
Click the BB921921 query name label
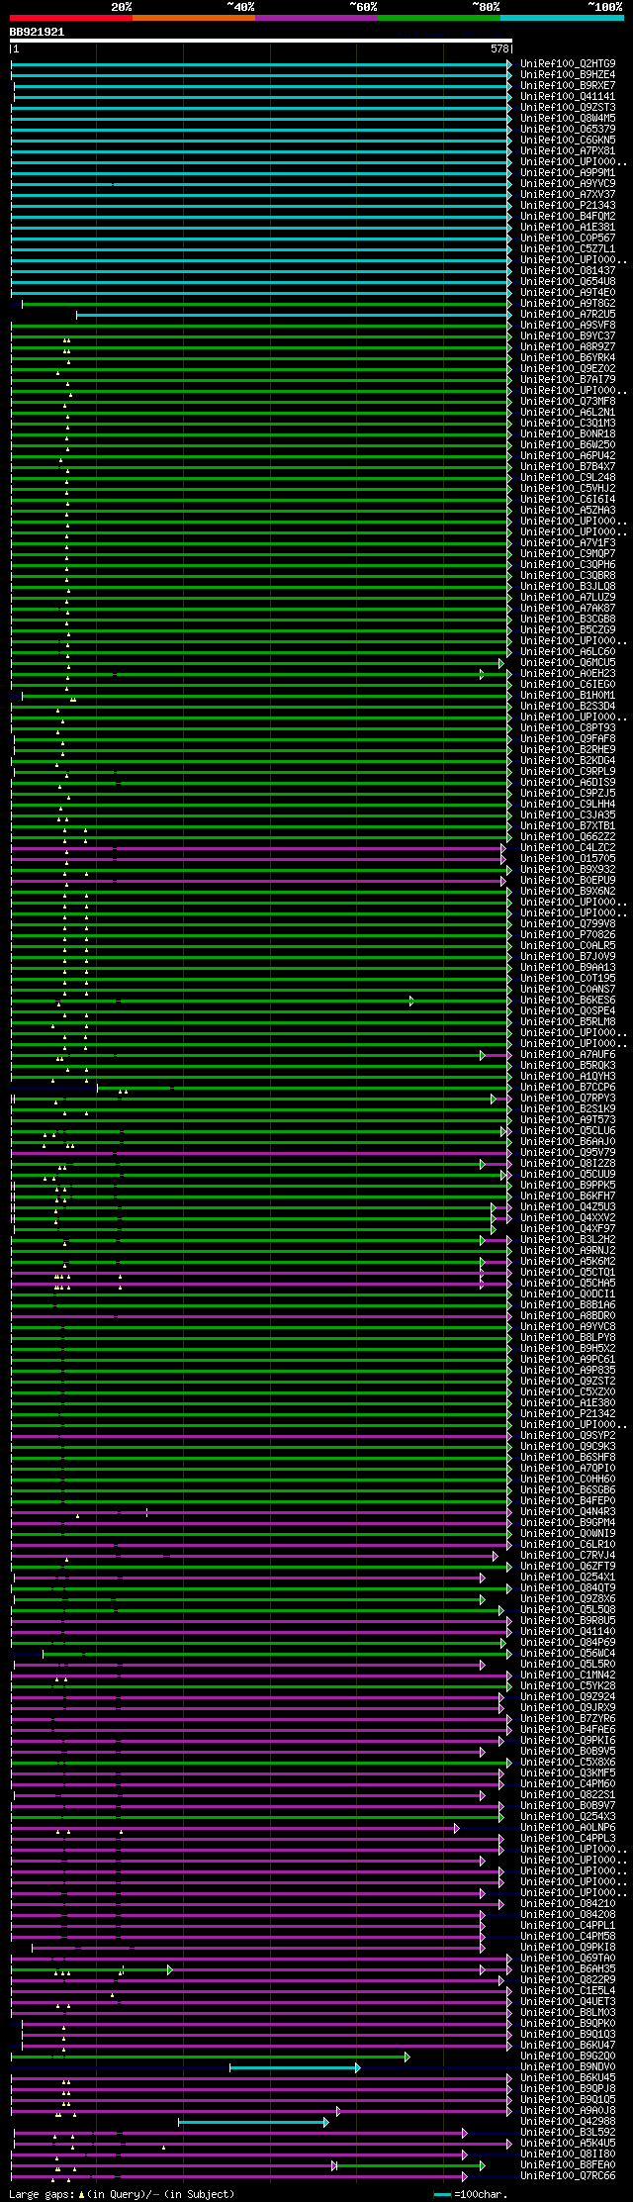pyautogui.click(x=37, y=32)
